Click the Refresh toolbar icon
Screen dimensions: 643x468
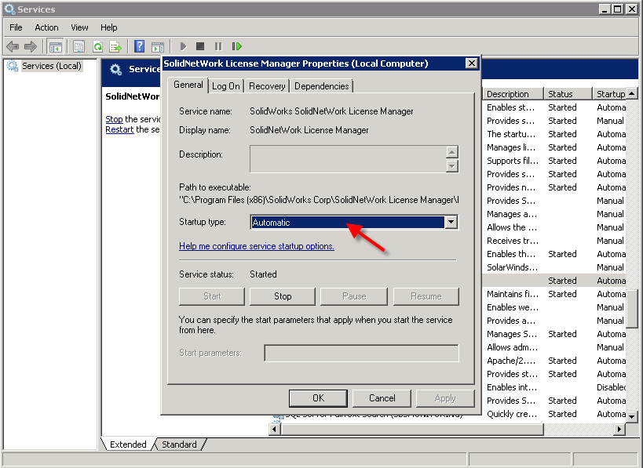97,47
